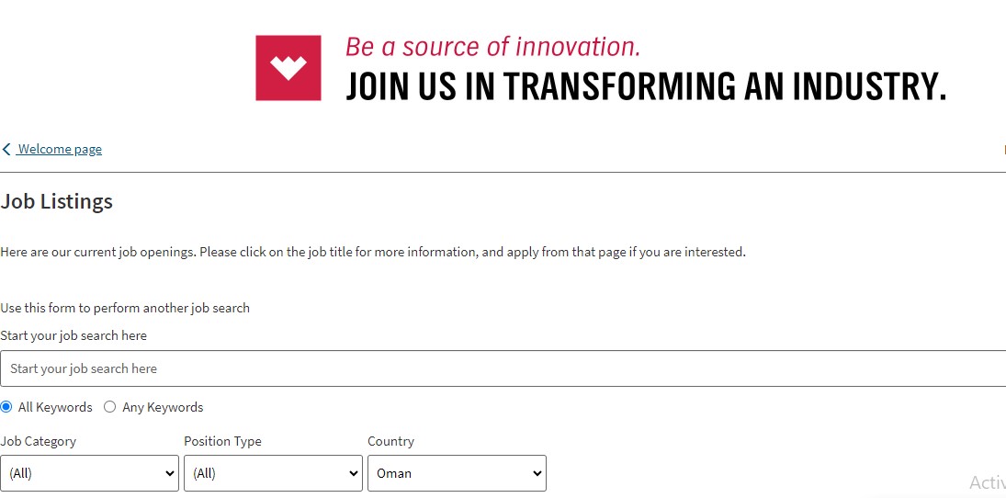
Task: Click the All Keywords label text
Action: (x=55, y=408)
